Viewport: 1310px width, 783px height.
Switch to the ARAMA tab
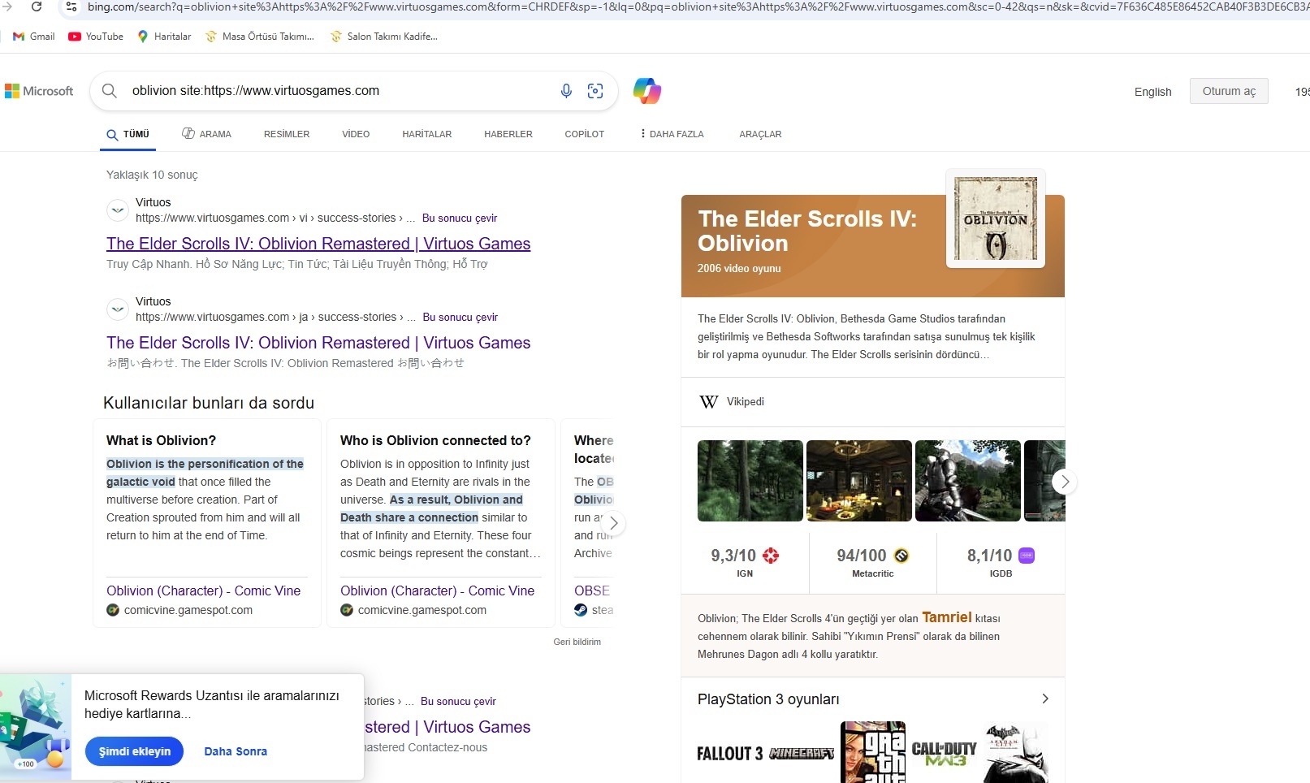(x=206, y=134)
